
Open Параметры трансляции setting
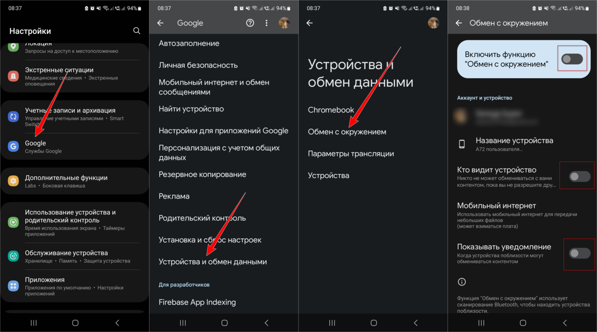point(351,154)
